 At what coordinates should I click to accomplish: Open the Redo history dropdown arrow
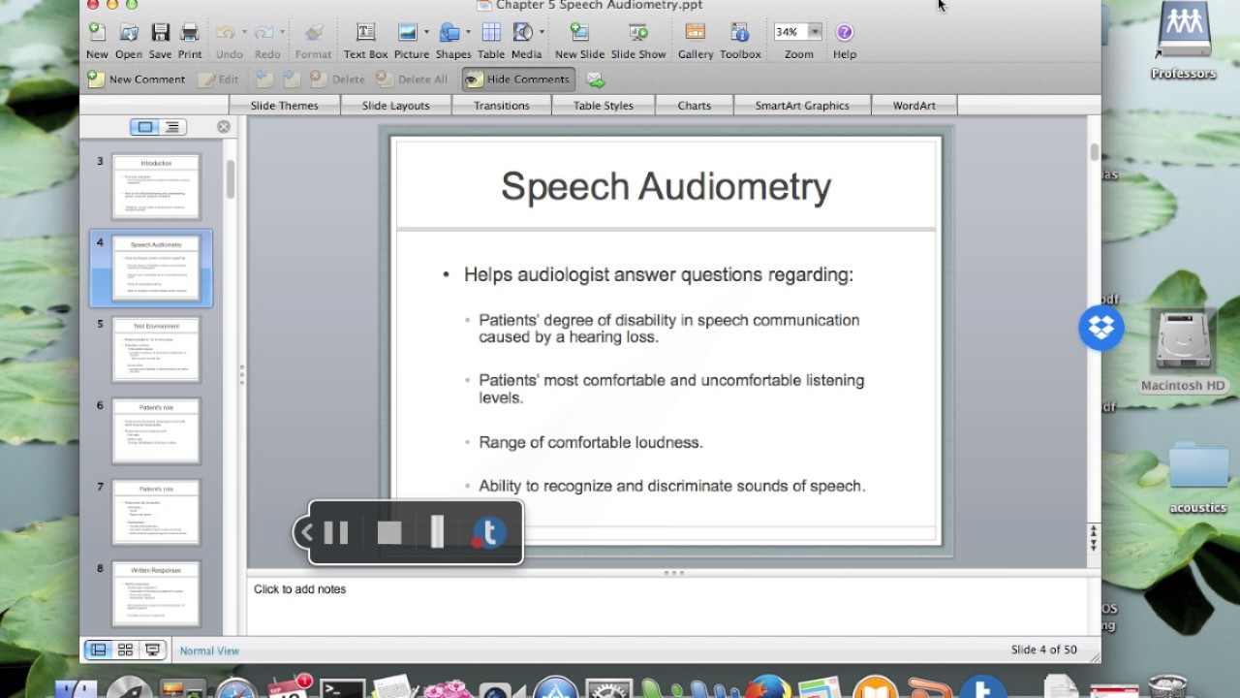(x=282, y=33)
